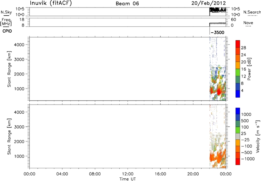Click the "-25" tick on Velocity colorbar
The width and height of the screenshot is (261, 181).
pos(245,140)
